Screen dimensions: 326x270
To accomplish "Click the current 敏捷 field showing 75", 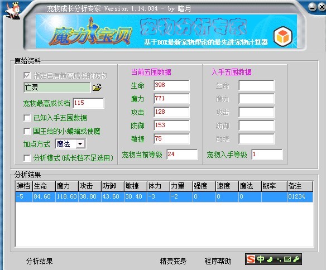I will pos(171,139).
